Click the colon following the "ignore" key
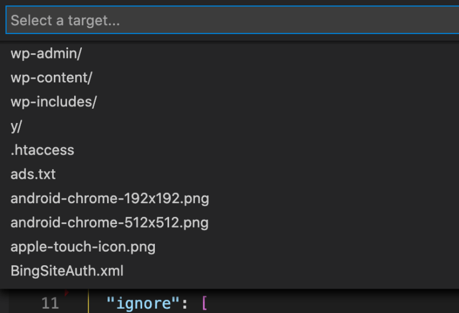Screen dimensions: 459x313 click(x=183, y=303)
